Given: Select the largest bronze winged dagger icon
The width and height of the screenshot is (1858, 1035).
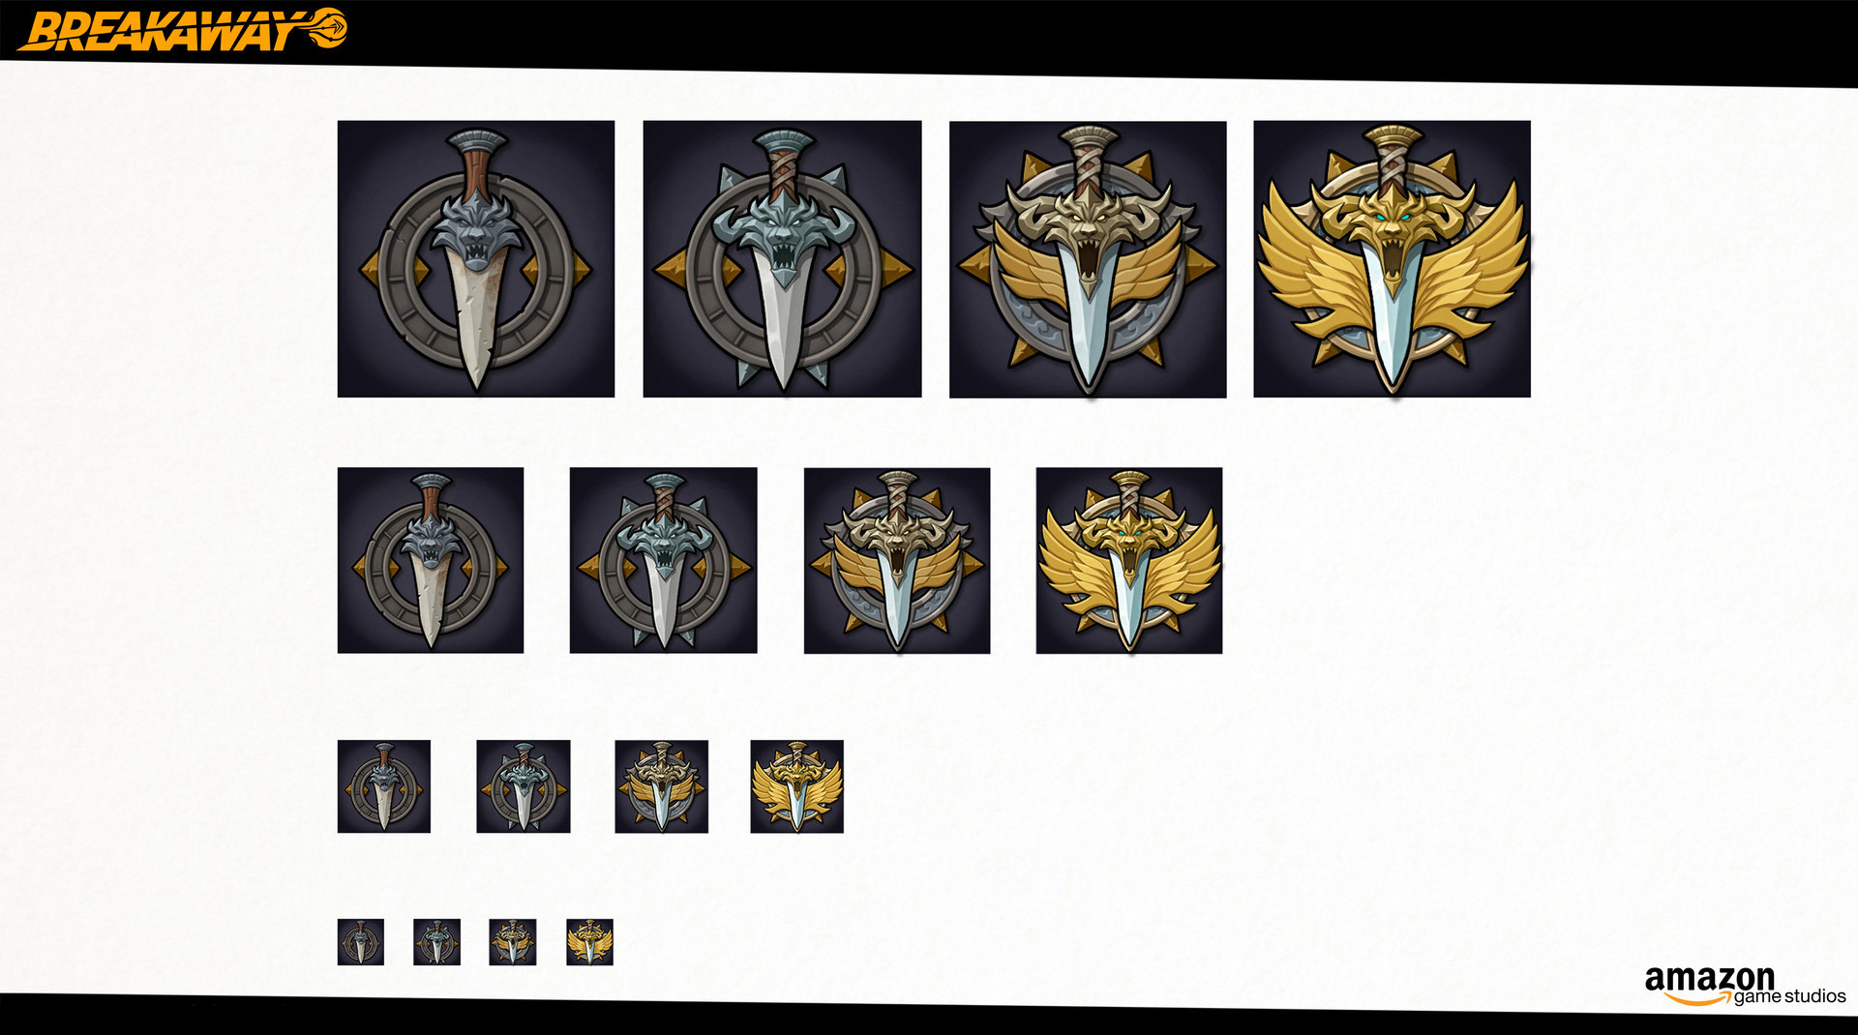Looking at the screenshot, I should (x=1088, y=259).
